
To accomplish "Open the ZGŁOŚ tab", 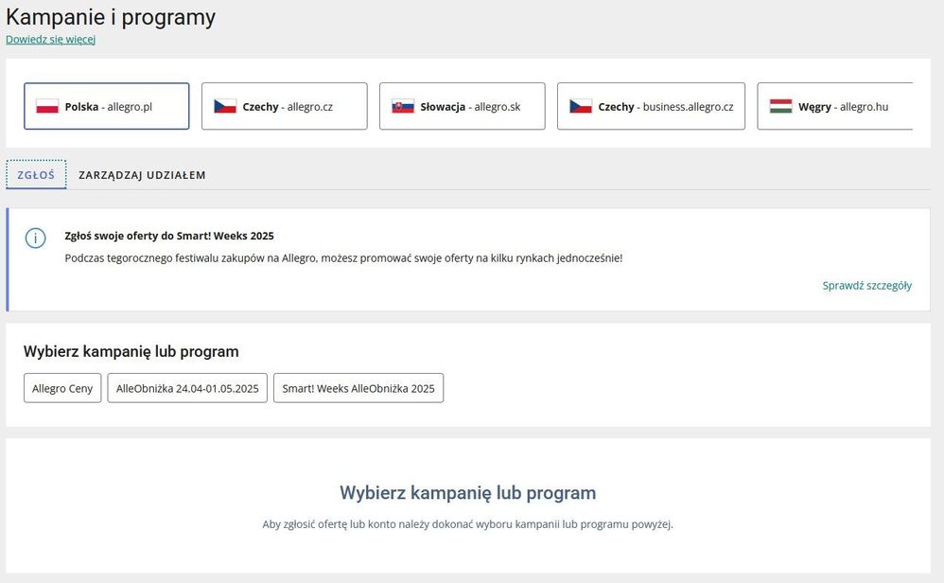I will click(36, 175).
